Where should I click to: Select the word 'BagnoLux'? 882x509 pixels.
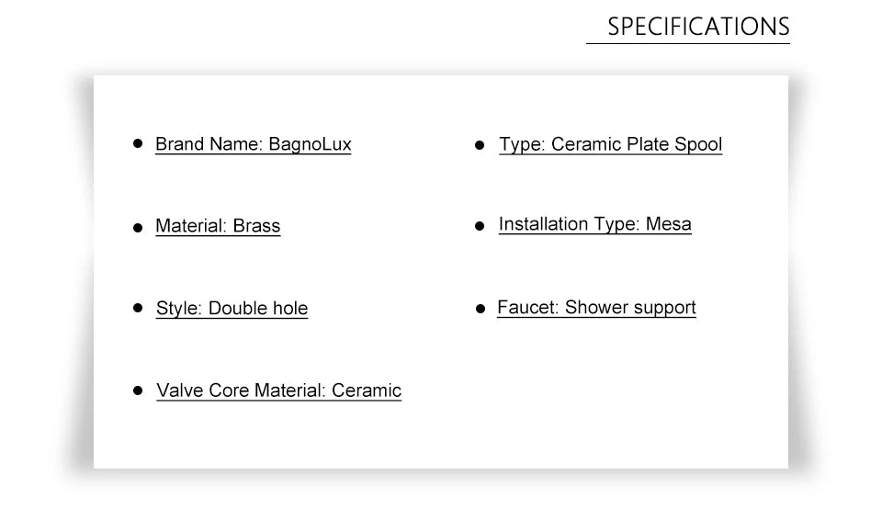(x=310, y=144)
